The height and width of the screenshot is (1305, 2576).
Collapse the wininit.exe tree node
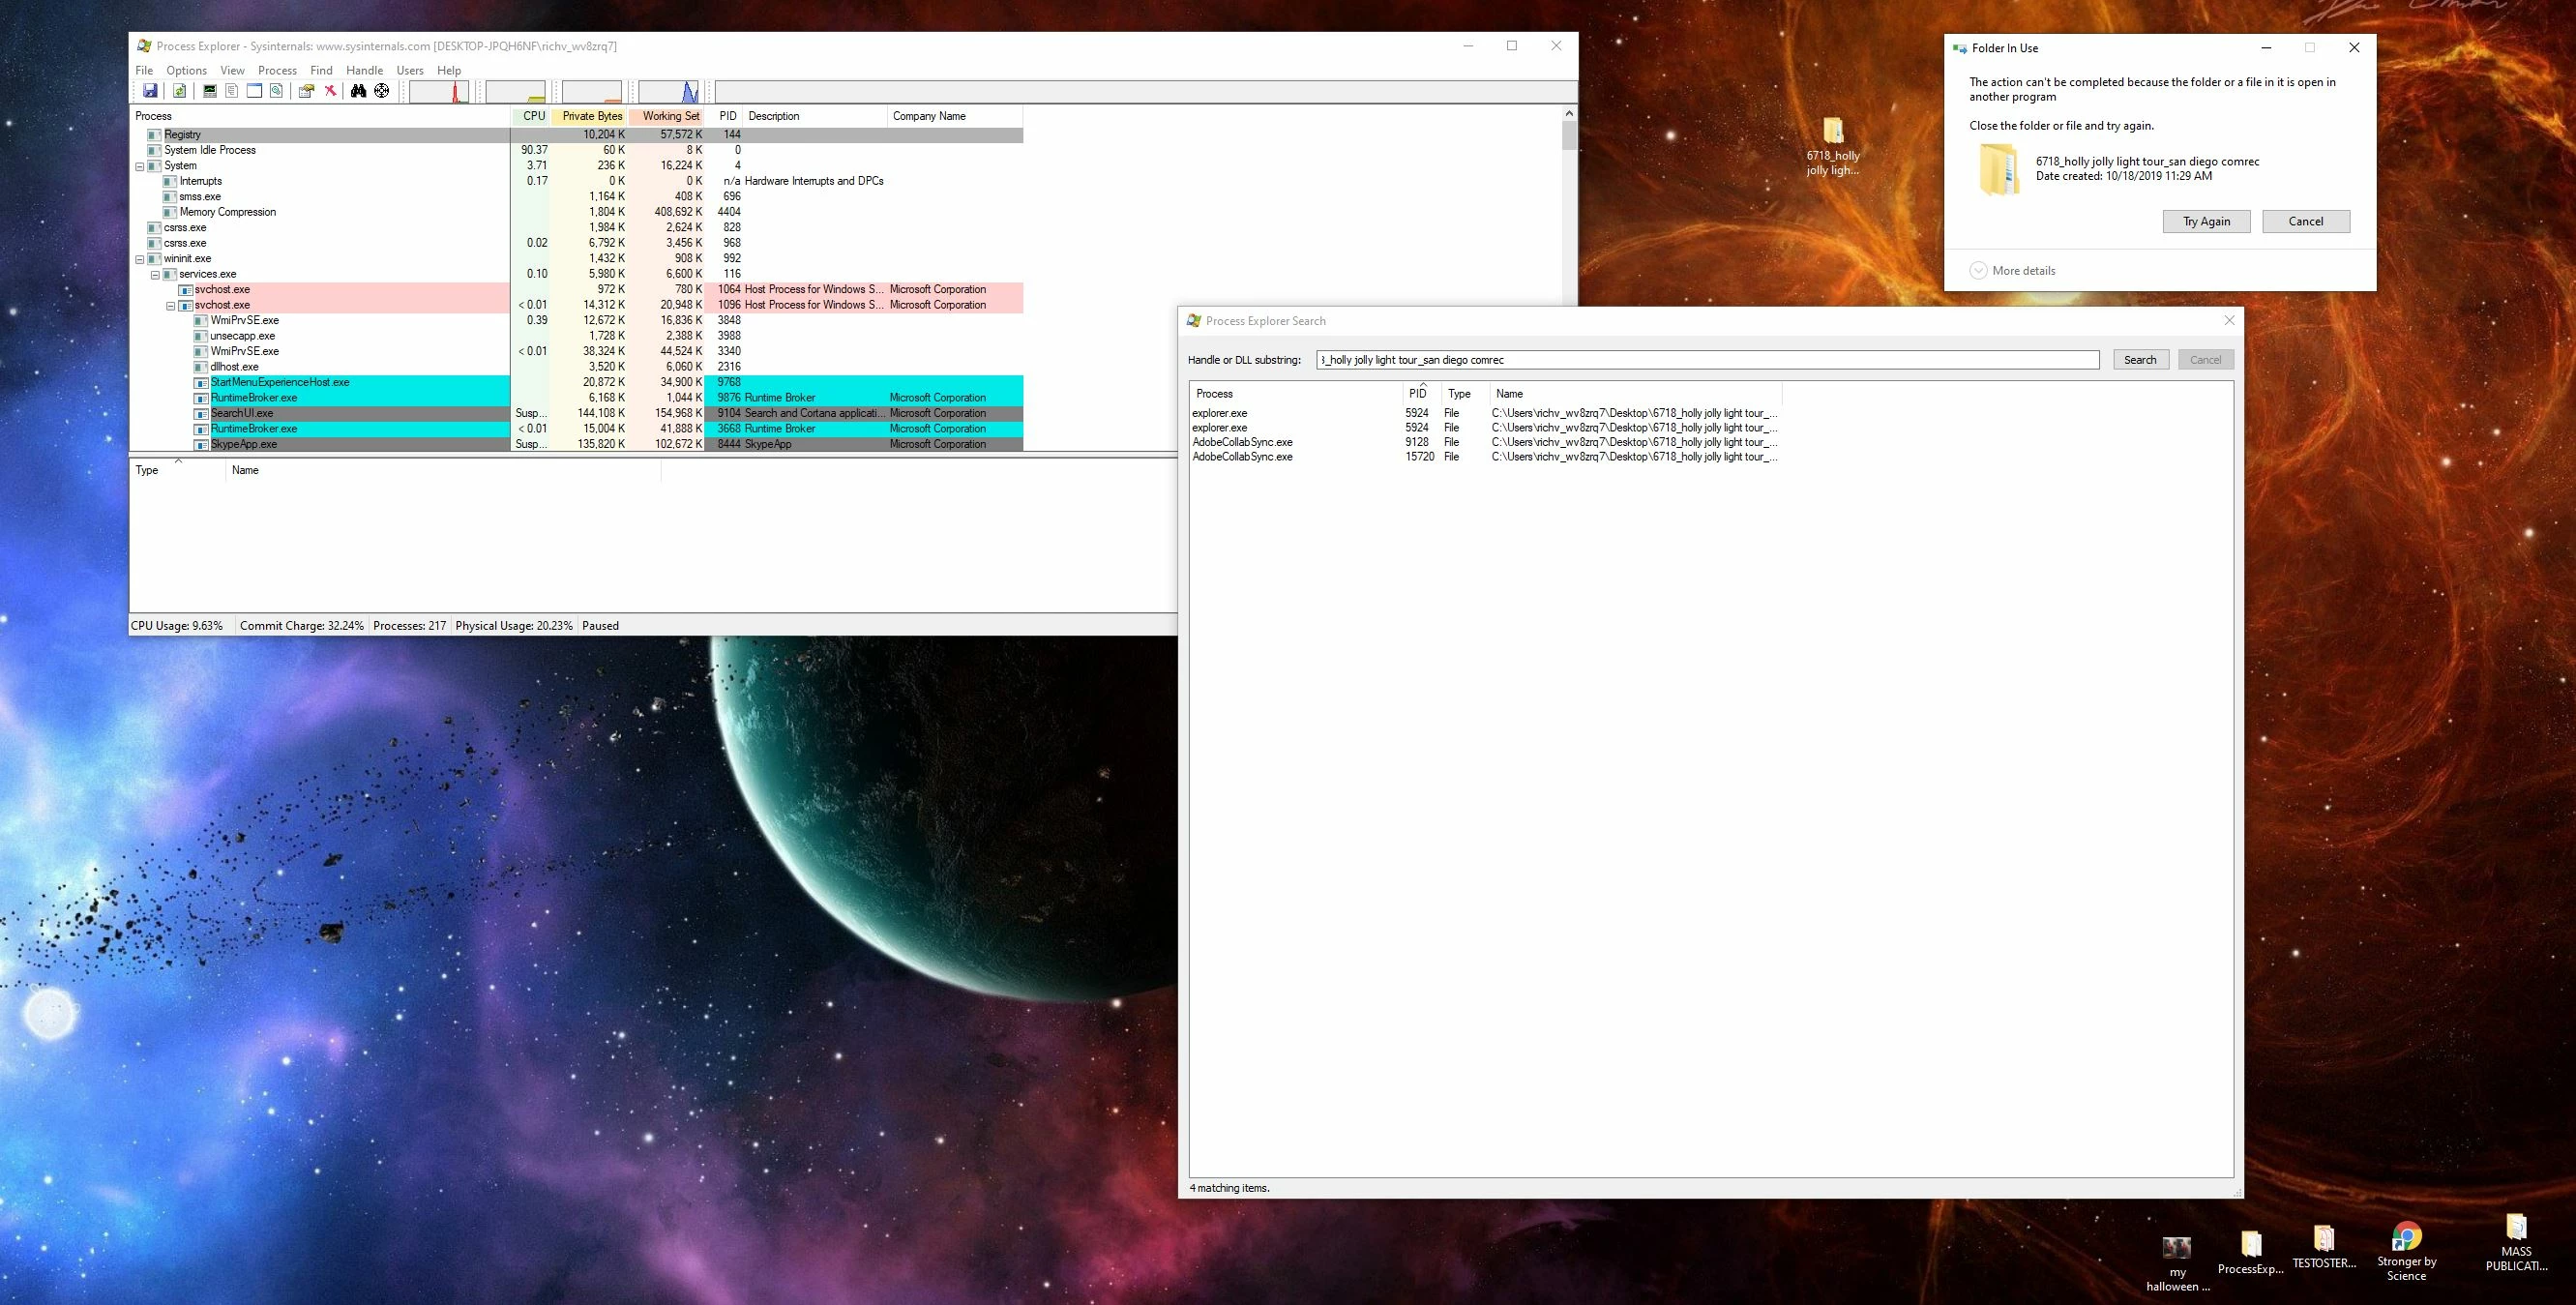140,259
